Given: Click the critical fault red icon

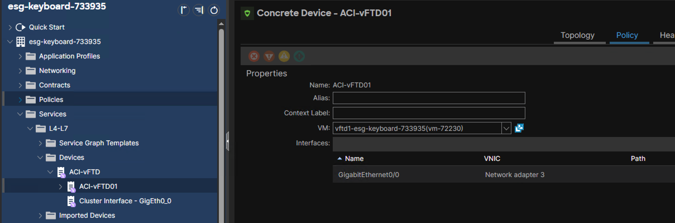Looking at the screenshot, I should click(x=254, y=57).
